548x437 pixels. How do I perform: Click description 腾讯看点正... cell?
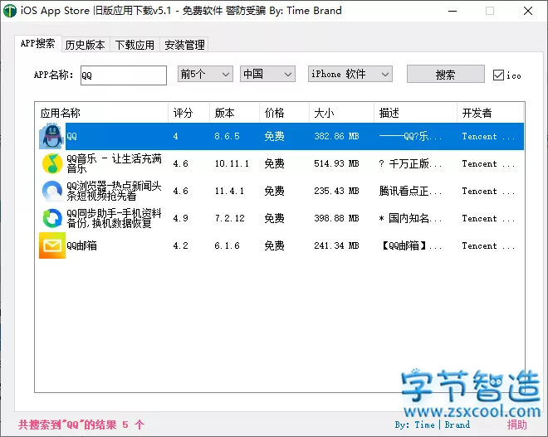pos(410,191)
